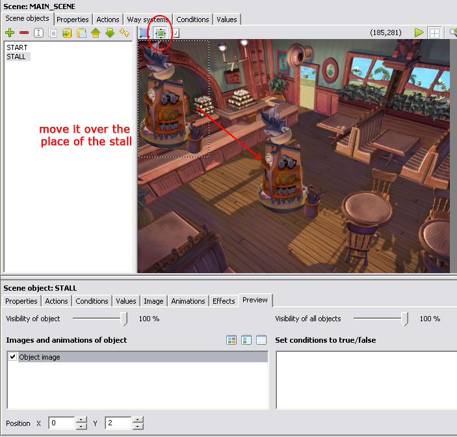Toggle the dotted grid overlay button
This screenshot has height=437, width=457.
[x=434, y=33]
